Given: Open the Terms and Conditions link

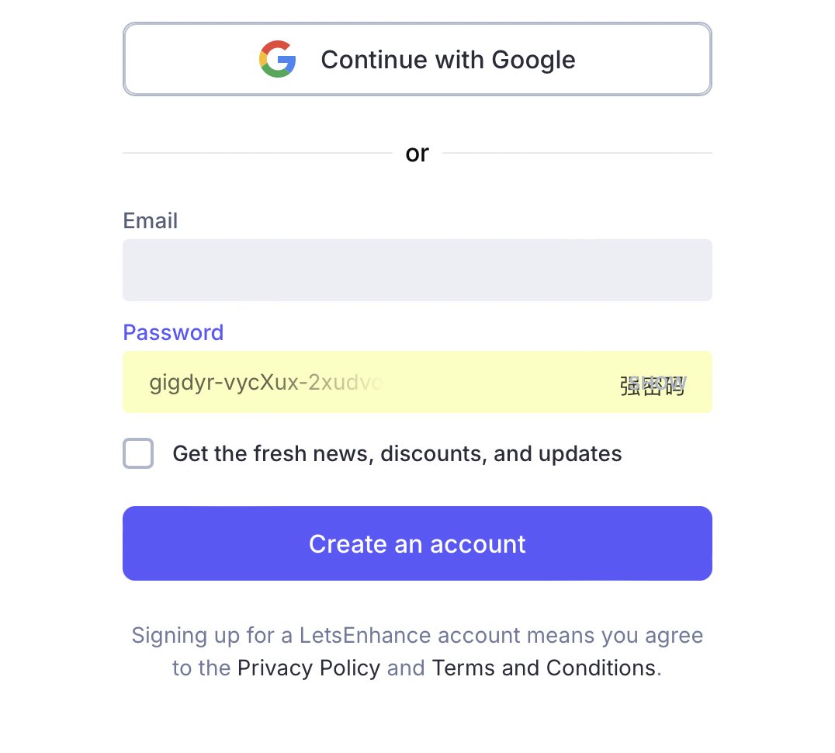Looking at the screenshot, I should tap(544, 668).
